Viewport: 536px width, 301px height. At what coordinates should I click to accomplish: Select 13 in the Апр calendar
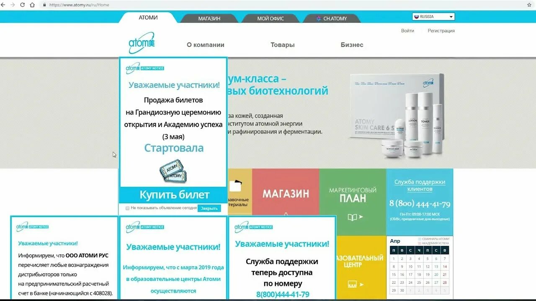(x=436, y=266)
